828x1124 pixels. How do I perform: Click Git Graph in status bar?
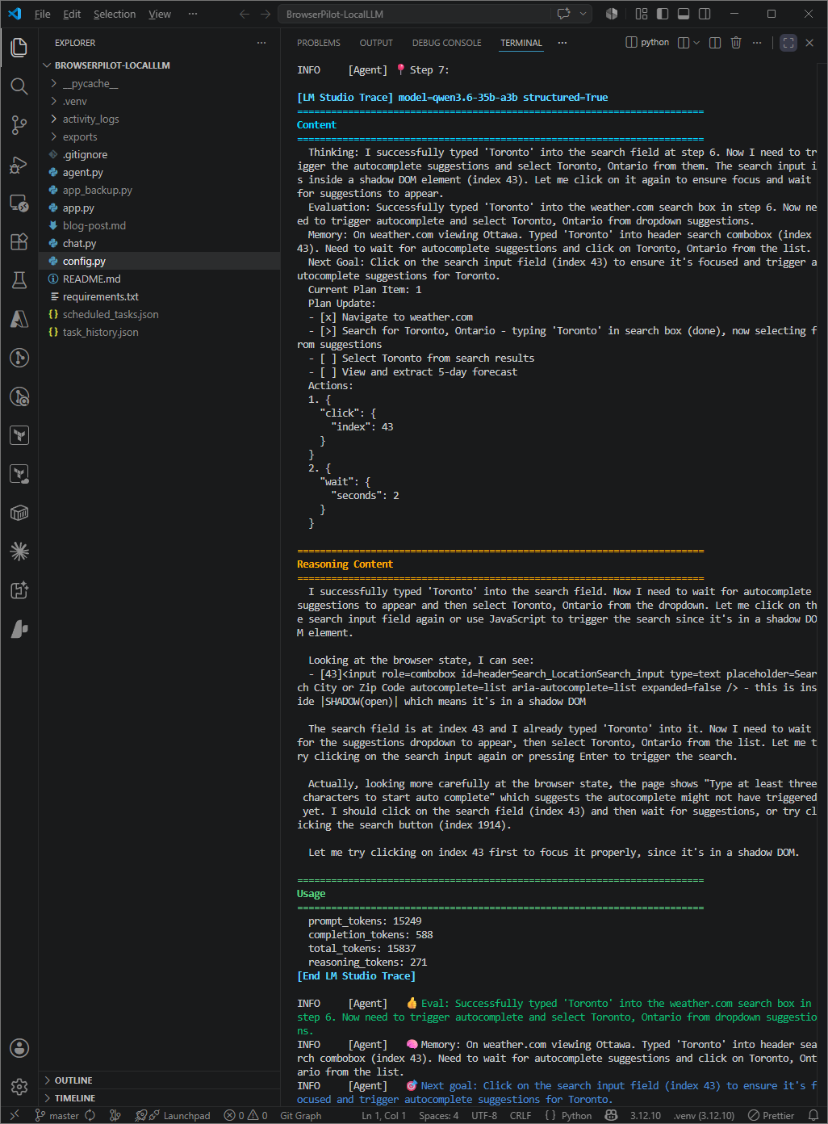point(300,1116)
